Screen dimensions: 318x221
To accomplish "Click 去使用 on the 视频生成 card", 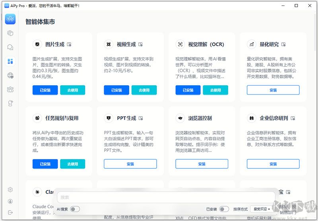I will point(144,90).
